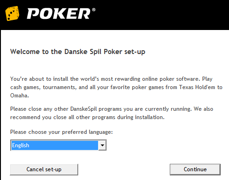
Task: Click the 'cash games, tournaments' text line
Action: (x=43, y=87)
